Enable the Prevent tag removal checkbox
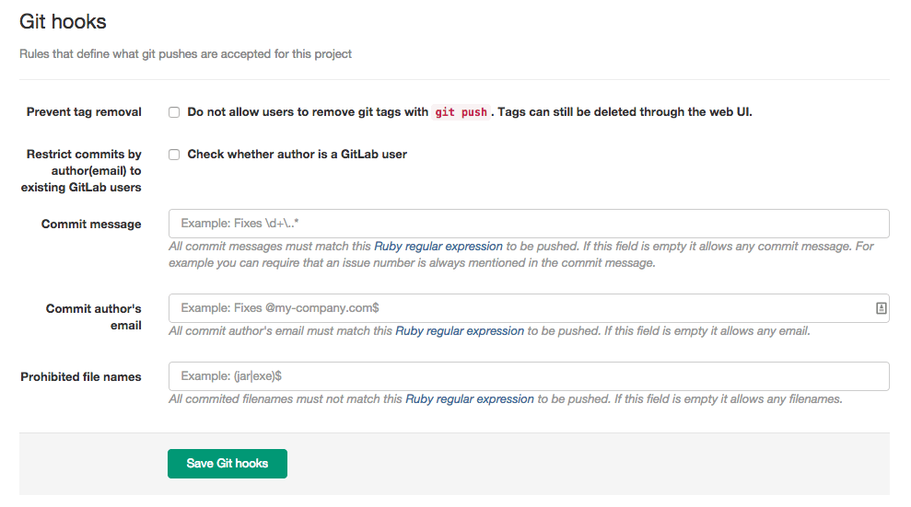The height and width of the screenshot is (507, 911). tap(174, 112)
